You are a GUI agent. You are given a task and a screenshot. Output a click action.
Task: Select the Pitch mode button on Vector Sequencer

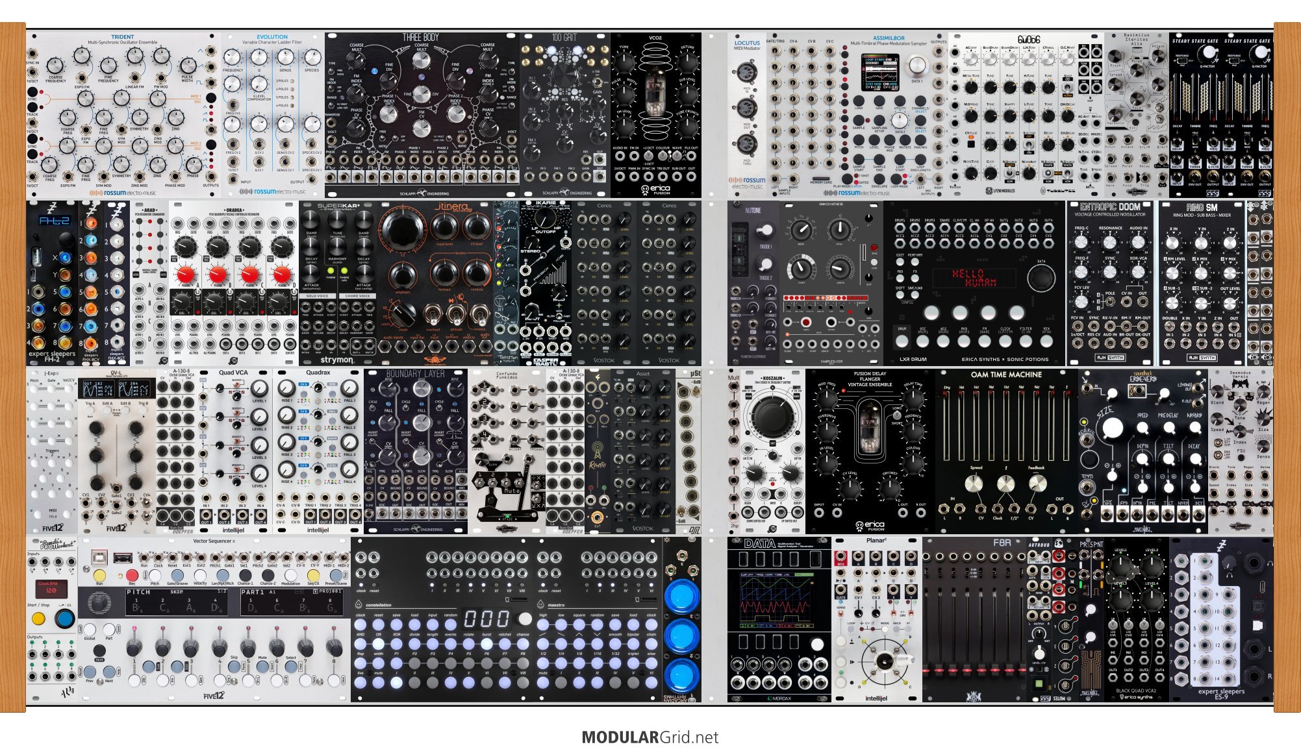(x=155, y=575)
